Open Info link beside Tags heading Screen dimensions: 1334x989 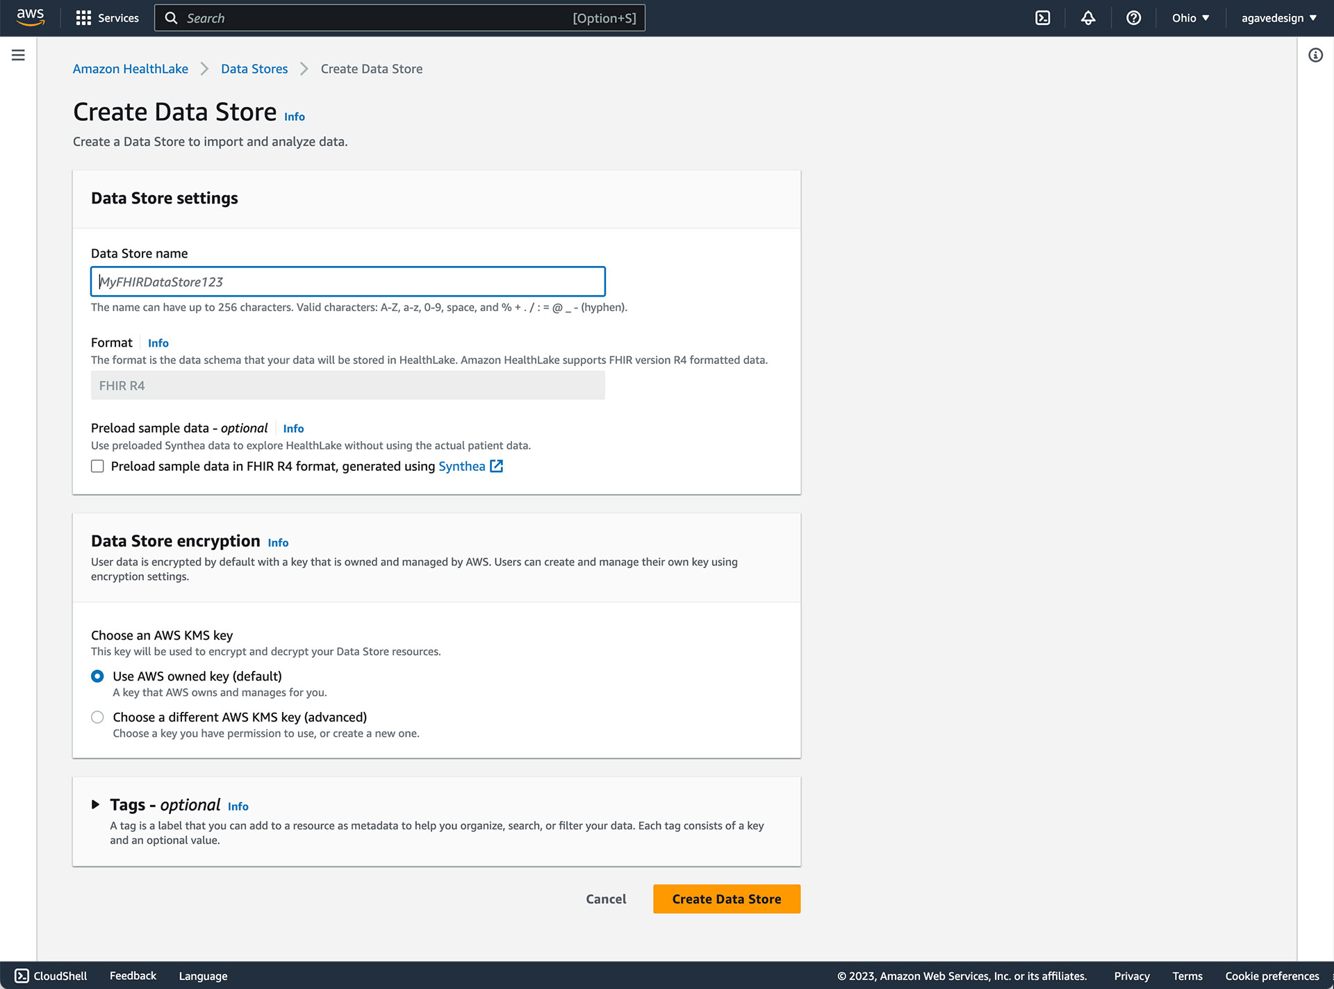pyautogui.click(x=238, y=806)
